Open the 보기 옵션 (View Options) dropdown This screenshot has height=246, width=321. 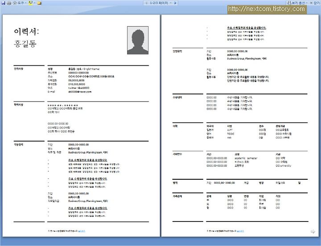[297, 3]
